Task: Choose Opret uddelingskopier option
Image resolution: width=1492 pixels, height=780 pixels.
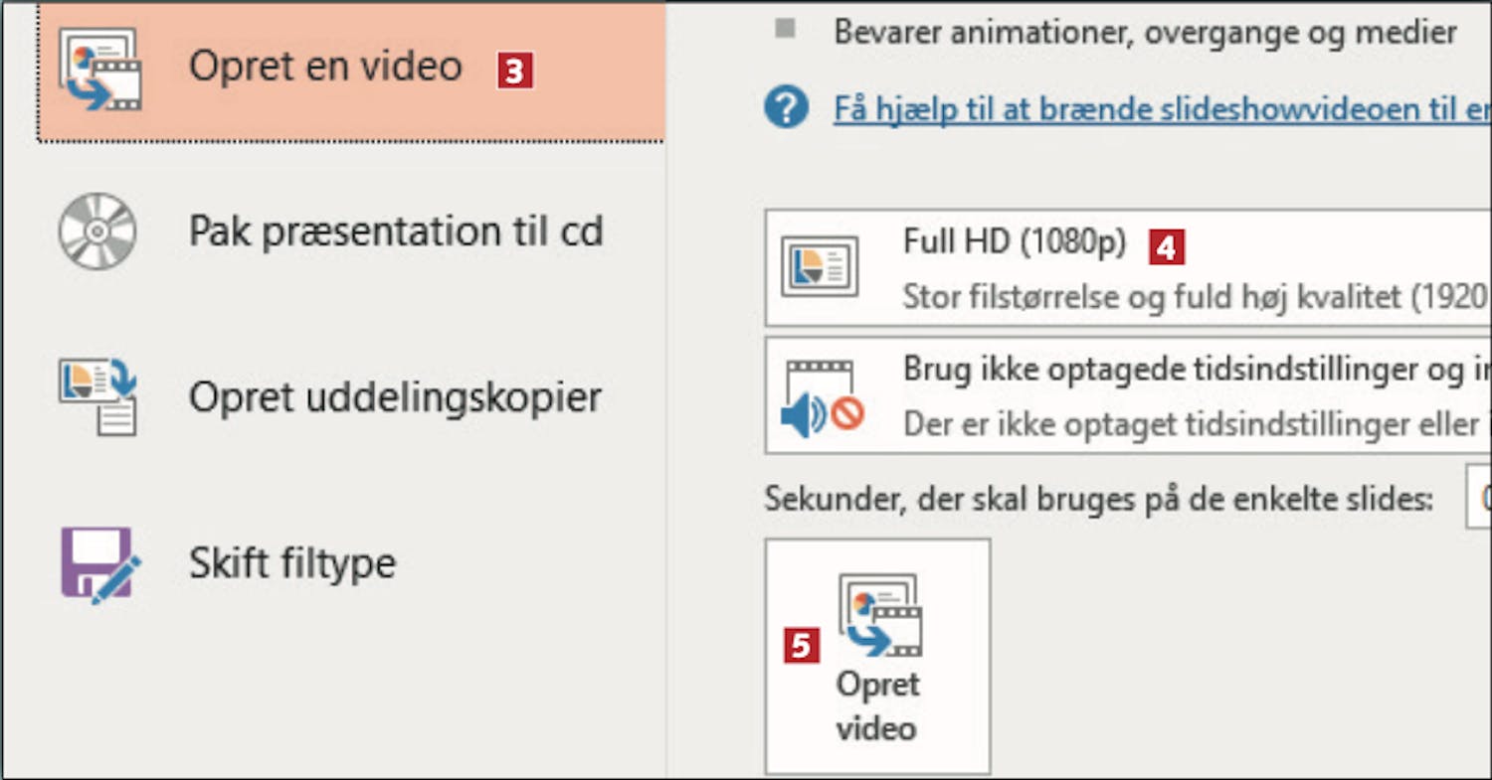Action: pyautogui.click(x=395, y=397)
